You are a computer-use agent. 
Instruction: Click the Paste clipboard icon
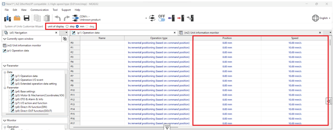point(47,18)
